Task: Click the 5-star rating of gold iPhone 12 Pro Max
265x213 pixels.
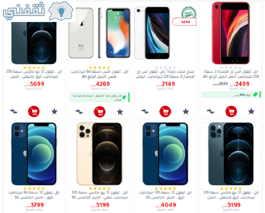Action: click(x=99, y=189)
